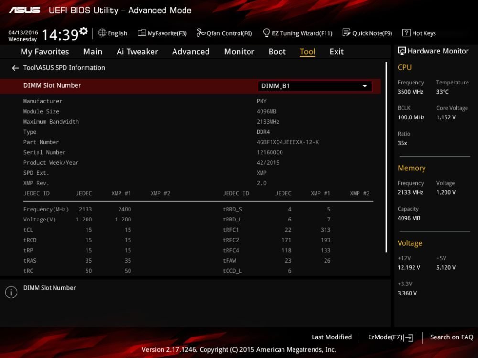
Task: Click the XMP Rev. value 2.0
Action: [x=261, y=183]
